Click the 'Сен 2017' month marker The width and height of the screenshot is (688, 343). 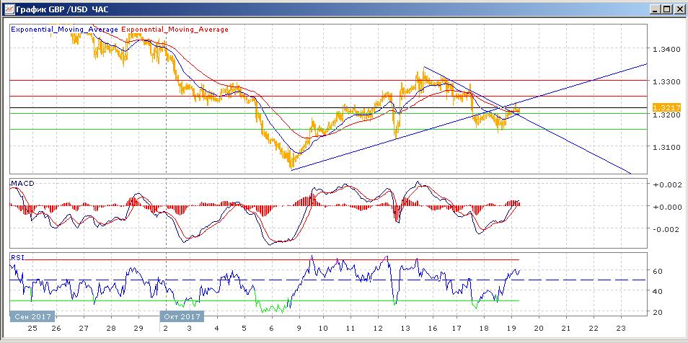pyautogui.click(x=31, y=316)
